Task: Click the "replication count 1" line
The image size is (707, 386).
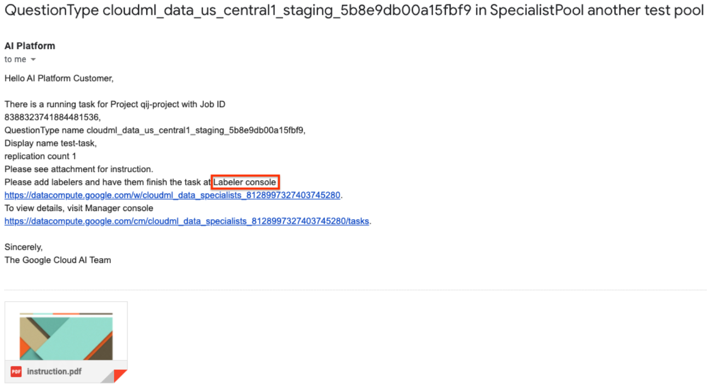Action: coord(41,156)
